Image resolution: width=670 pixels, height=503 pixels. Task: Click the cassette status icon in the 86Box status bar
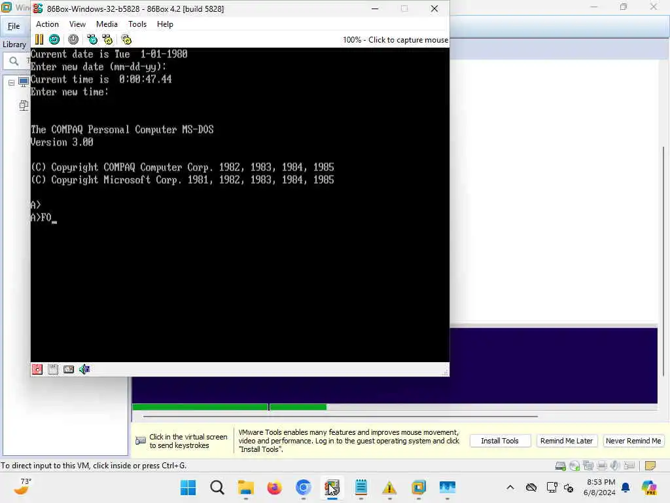pos(69,369)
